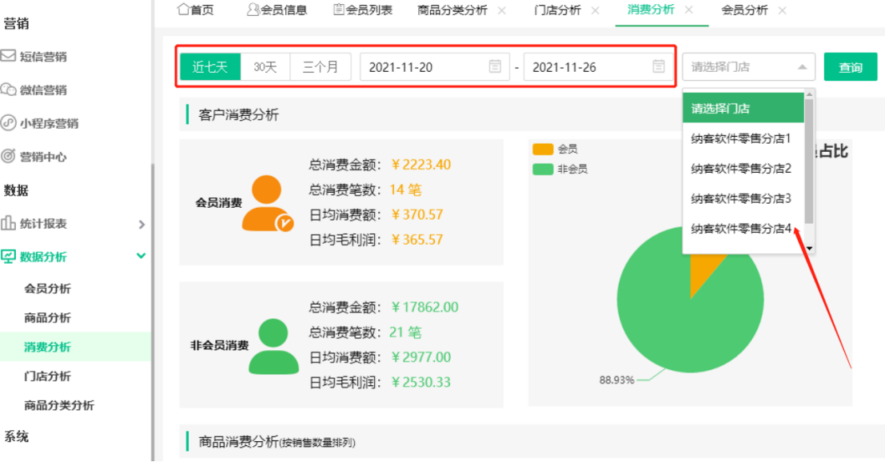Switch to the 门店分析 tab
885x462 pixels.
[x=556, y=10]
